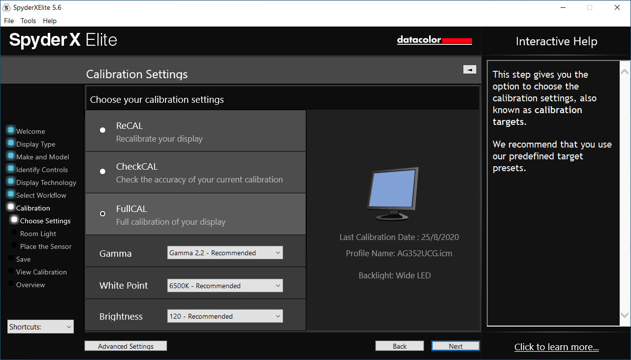Image resolution: width=631 pixels, height=360 pixels.
Task: Click the View Calibration step label
Action: [41, 272]
